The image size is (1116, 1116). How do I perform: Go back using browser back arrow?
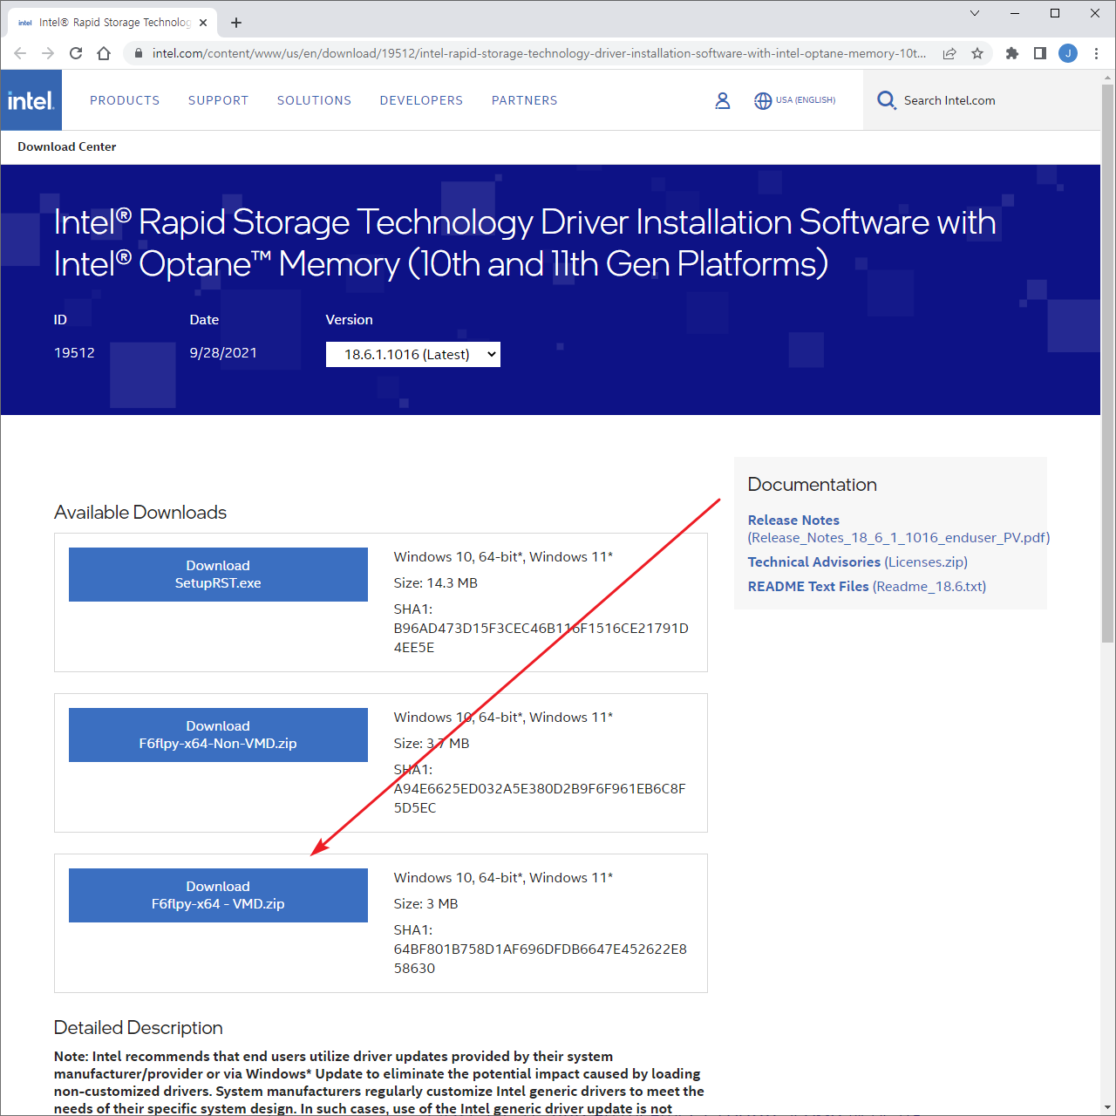point(20,53)
